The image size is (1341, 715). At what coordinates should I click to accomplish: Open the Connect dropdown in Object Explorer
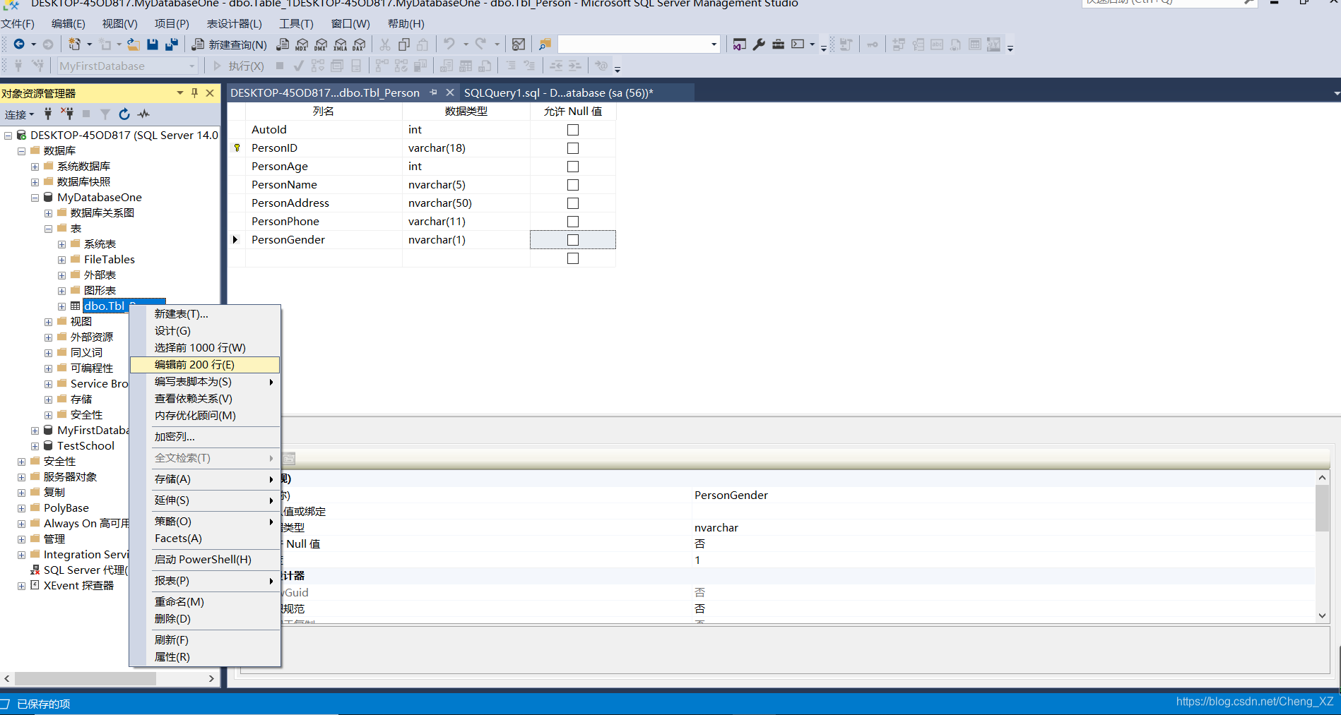[20, 114]
